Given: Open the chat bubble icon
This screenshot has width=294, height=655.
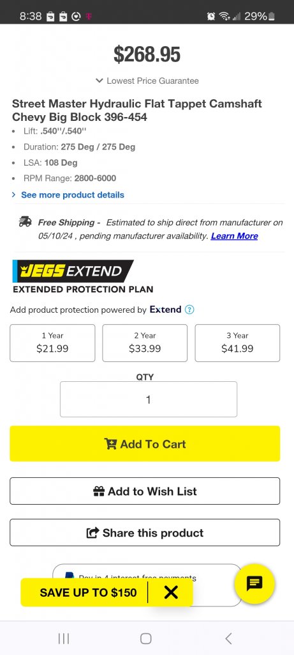Looking at the screenshot, I should pyautogui.click(x=254, y=583).
